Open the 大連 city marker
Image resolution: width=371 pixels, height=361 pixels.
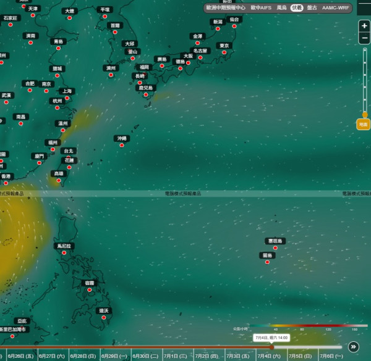click(69, 18)
